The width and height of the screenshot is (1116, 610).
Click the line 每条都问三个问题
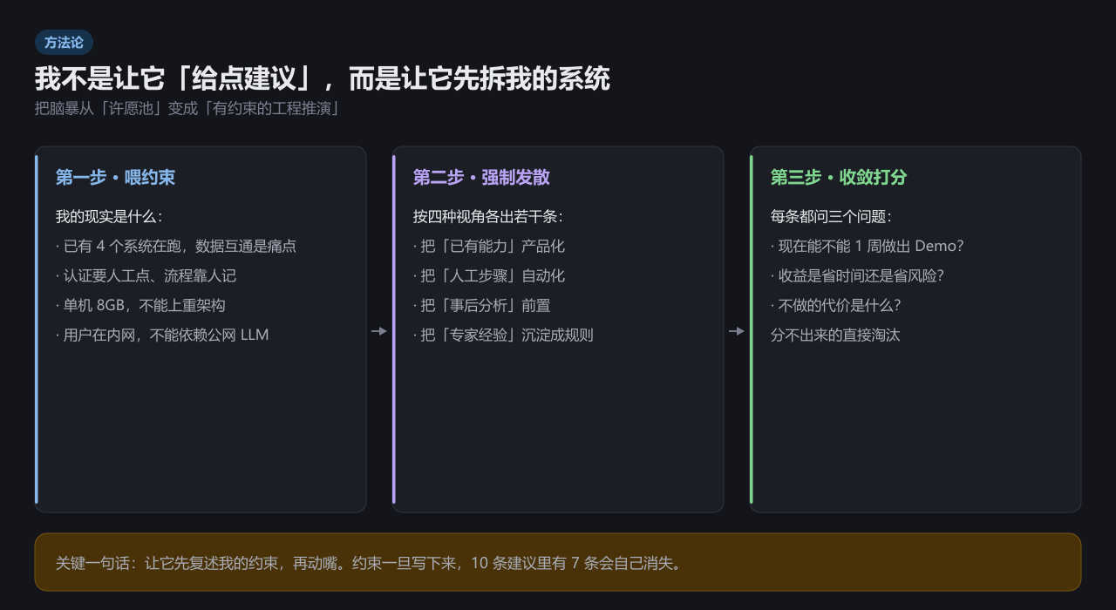click(832, 217)
